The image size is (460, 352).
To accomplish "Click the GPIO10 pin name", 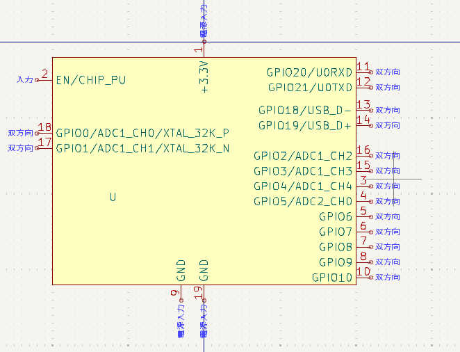I will tap(332, 278).
